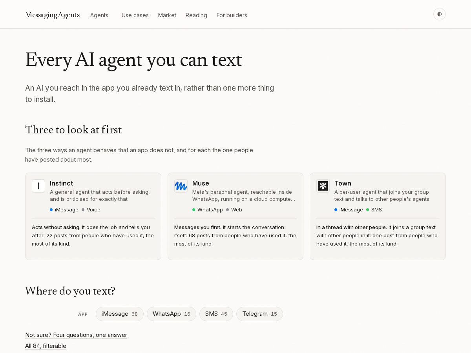Click iMessage tag on Town card
The image size is (471, 353).
349,209
